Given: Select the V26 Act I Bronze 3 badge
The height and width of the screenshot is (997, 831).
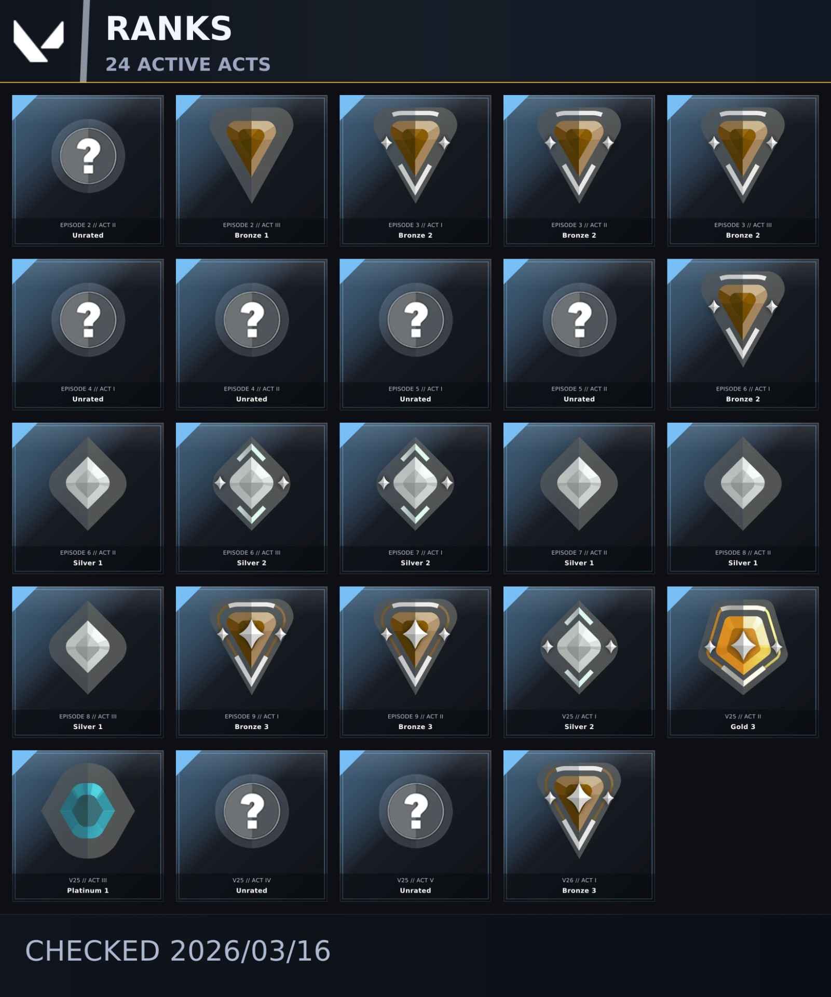Looking at the screenshot, I should click(x=579, y=811).
